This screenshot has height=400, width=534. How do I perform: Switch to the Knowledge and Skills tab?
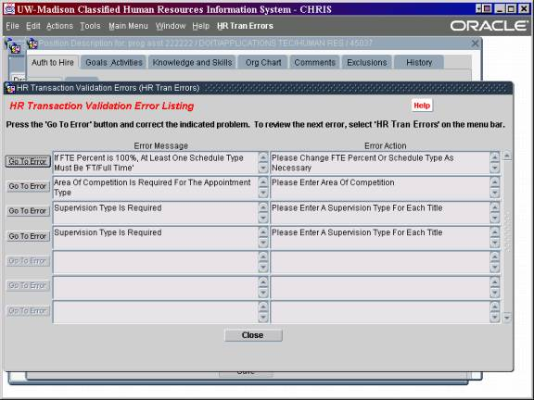(x=192, y=63)
